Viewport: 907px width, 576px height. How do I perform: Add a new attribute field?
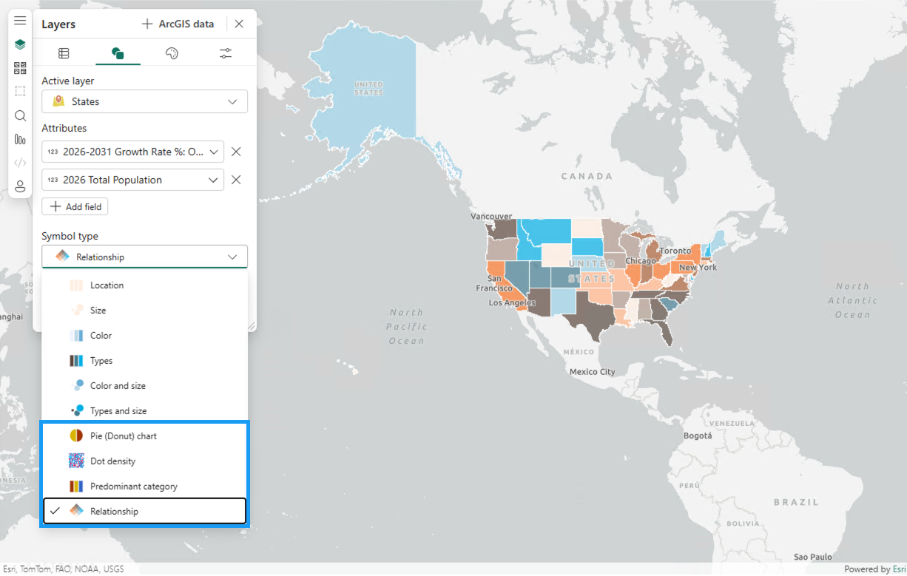coord(75,206)
